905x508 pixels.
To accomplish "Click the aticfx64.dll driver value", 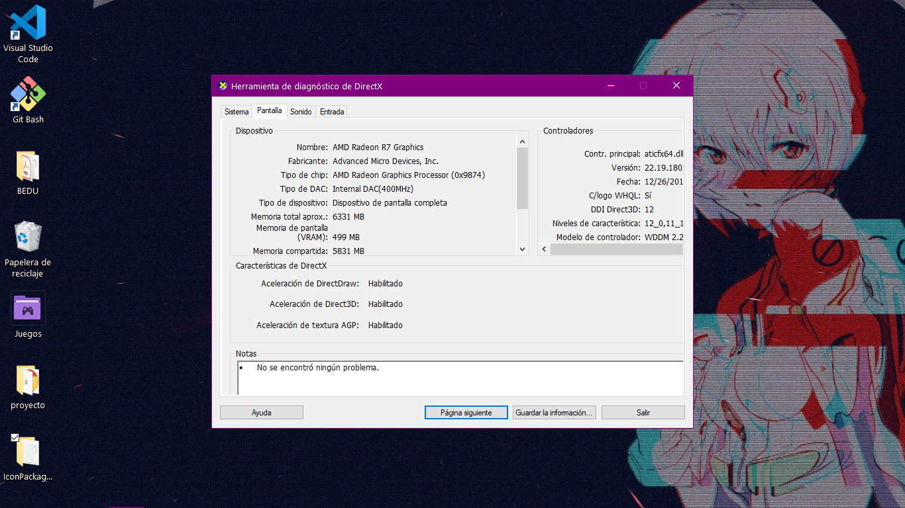I will coord(663,154).
